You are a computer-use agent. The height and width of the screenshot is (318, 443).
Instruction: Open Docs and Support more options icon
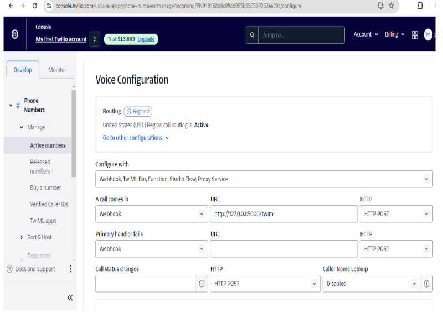pyautogui.click(x=70, y=269)
